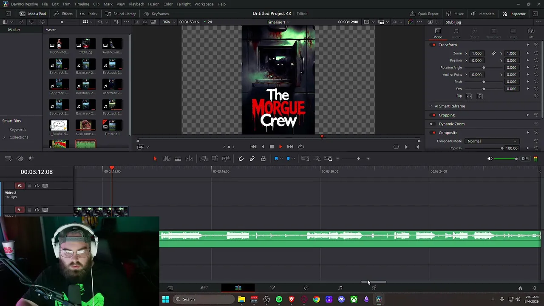Open the File menu

tap(45, 4)
